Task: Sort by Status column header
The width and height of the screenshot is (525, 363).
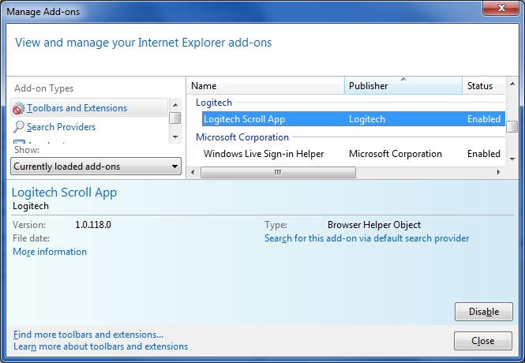Action: 484,86
